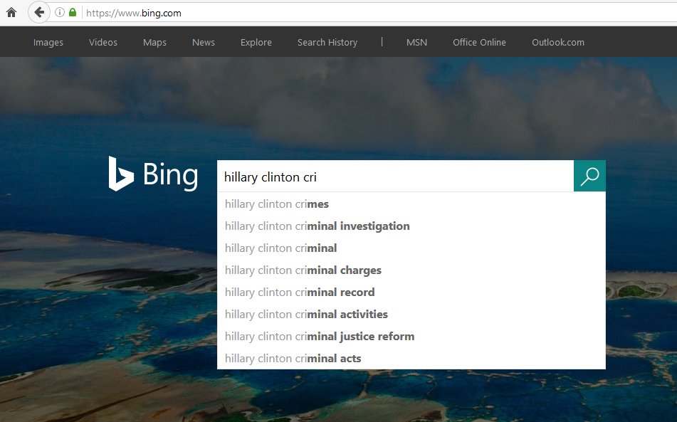This screenshot has height=422, width=677.
Task: Select suggestion 'hillary clinton criminal justice reform'
Action: (411, 336)
